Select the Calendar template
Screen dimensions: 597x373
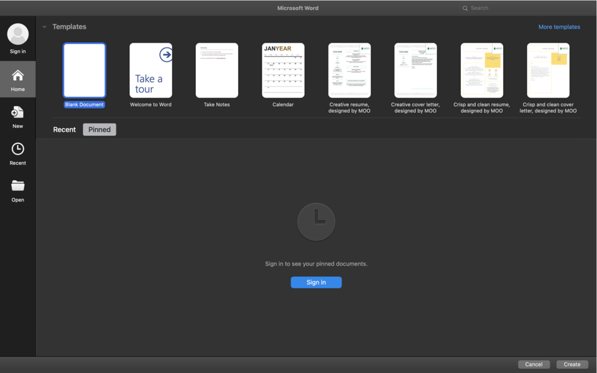click(283, 70)
